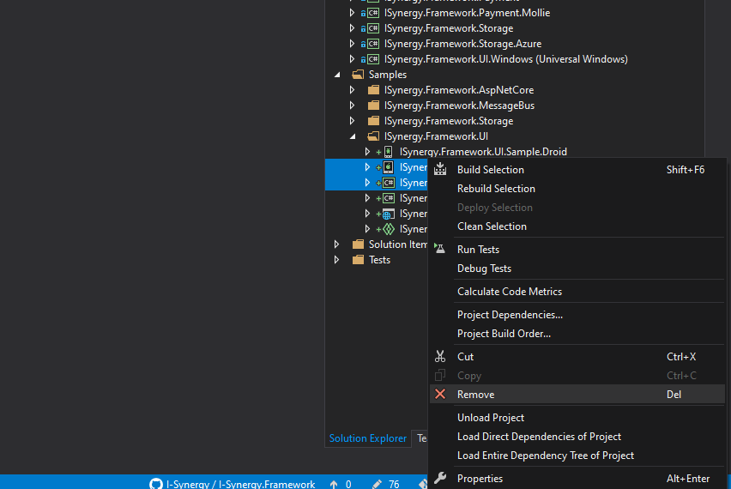This screenshot has width=731, height=489.
Task: Select Load Entire Dependency Tree of Project
Action: (577, 456)
